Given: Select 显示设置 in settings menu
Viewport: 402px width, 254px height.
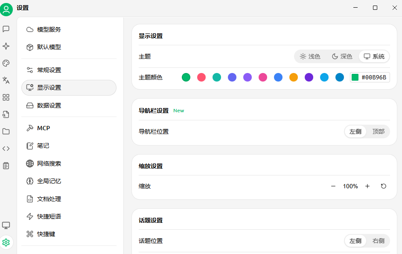Looking at the screenshot, I should pos(69,88).
